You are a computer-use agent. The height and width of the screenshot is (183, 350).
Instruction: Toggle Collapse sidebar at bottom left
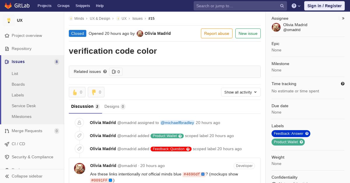tap(27, 176)
